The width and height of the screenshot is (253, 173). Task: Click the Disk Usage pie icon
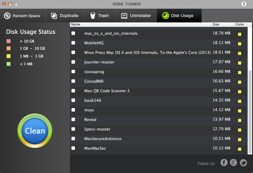pos(166,16)
